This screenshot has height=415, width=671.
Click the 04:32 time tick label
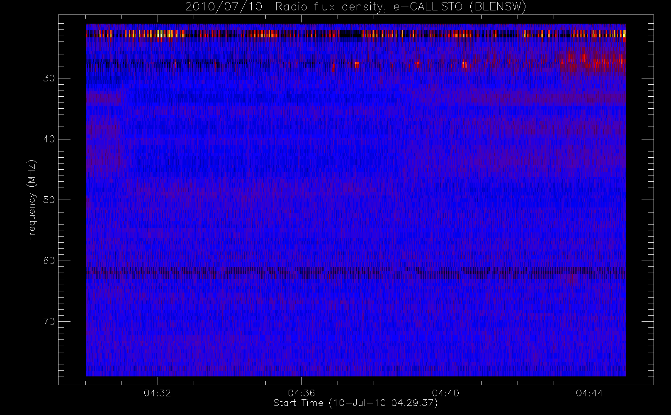(x=158, y=393)
